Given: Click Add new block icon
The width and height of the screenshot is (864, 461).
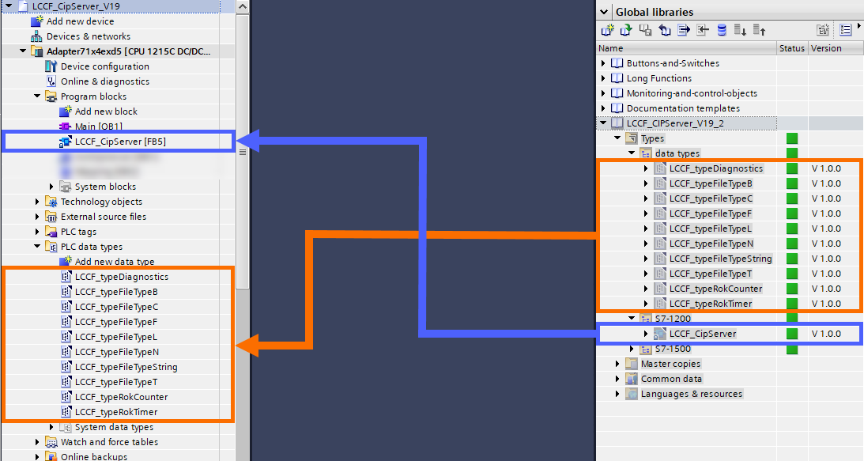Looking at the screenshot, I should 65,111.
